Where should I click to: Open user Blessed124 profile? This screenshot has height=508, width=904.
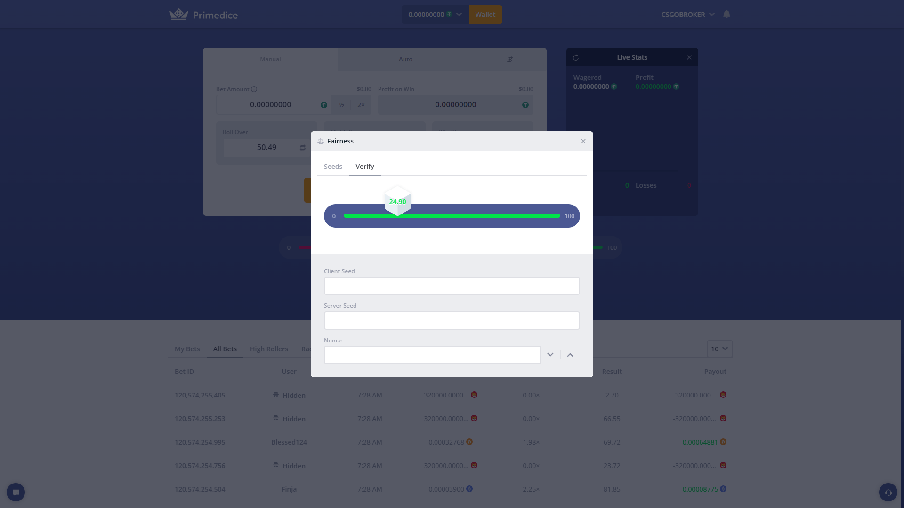[289, 442]
